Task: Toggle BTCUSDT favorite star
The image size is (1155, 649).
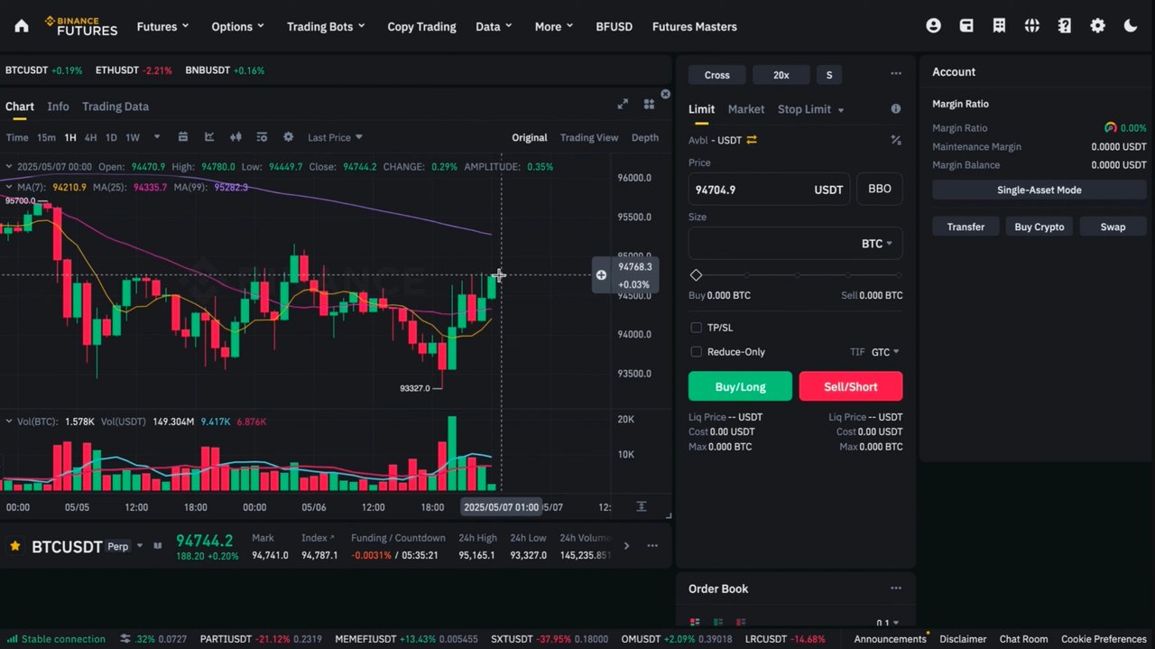Action: [x=14, y=546]
